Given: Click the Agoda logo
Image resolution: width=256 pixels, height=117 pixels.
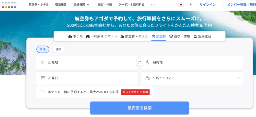Looking at the screenshot, I should click(9, 5).
